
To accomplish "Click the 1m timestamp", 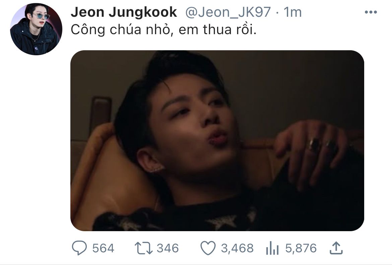I will pyautogui.click(x=292, y=12).
